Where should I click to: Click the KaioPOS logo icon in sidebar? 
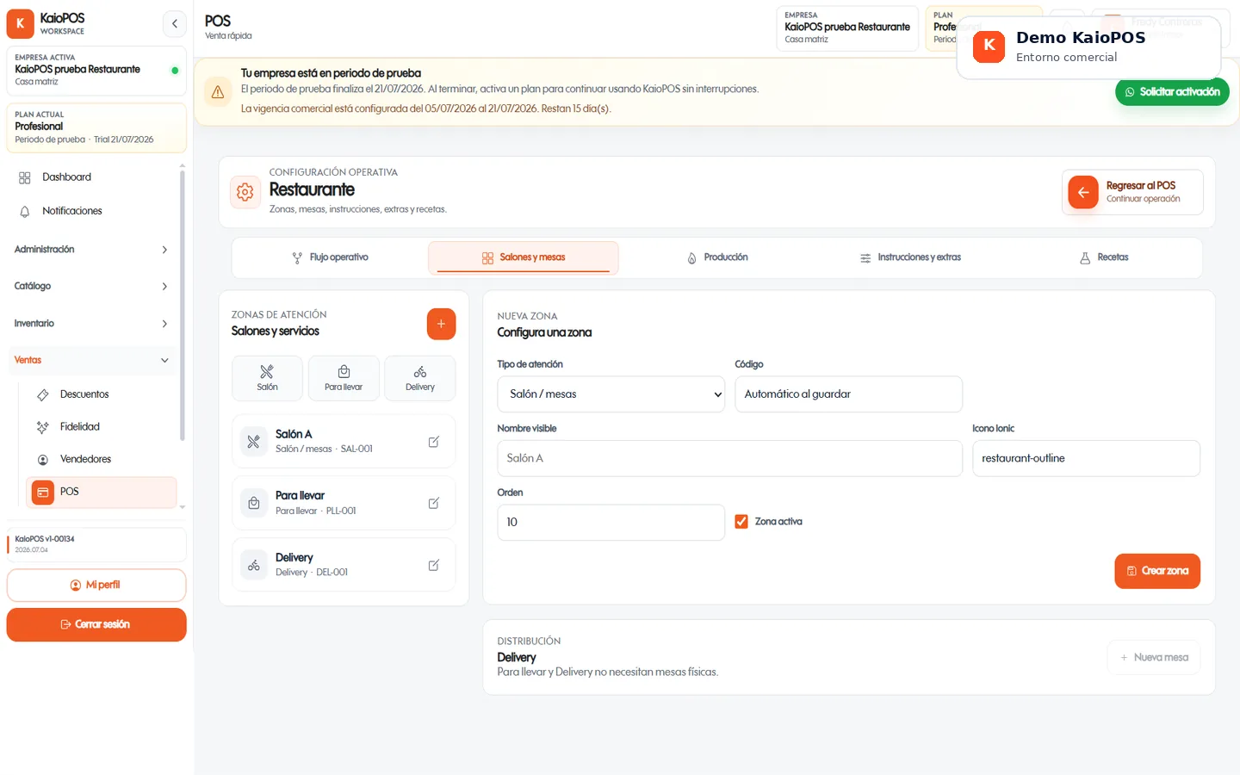[x=20, y=24]
